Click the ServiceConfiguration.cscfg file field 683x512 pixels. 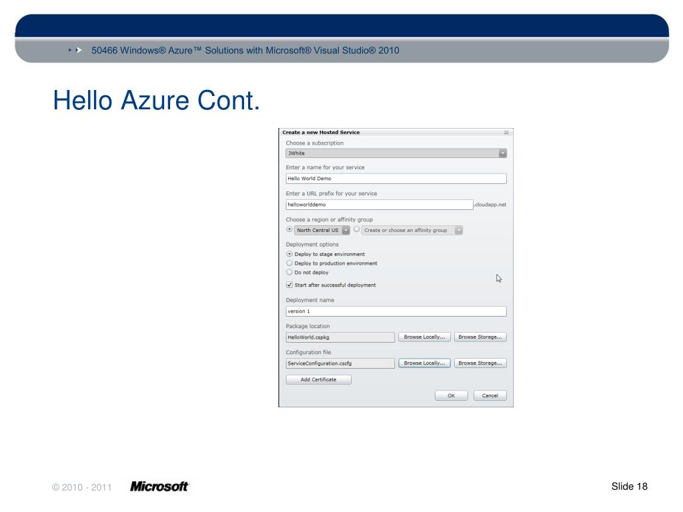(340, 363)
